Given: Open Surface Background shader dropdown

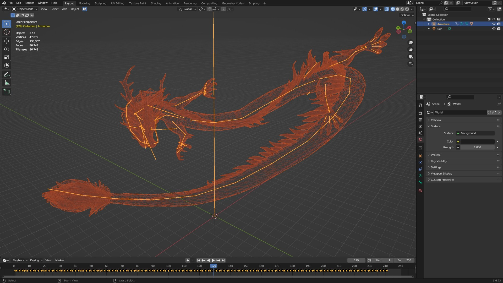Looking at the screenshot, I should 475,133.
